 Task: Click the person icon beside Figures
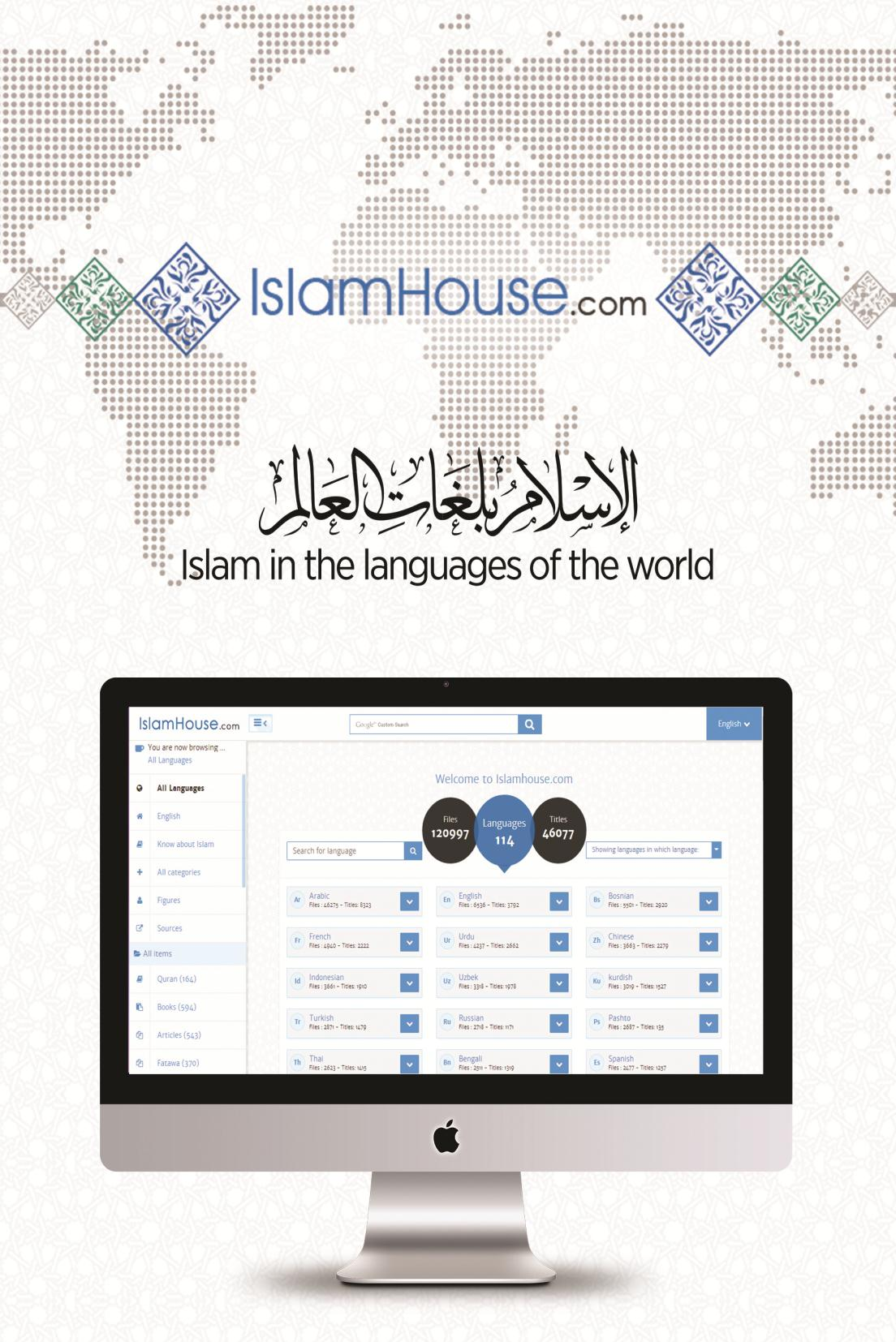point(140,901)
